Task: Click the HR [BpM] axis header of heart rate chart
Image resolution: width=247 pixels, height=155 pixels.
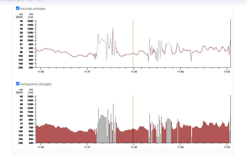Action: (x=19, y=16)
